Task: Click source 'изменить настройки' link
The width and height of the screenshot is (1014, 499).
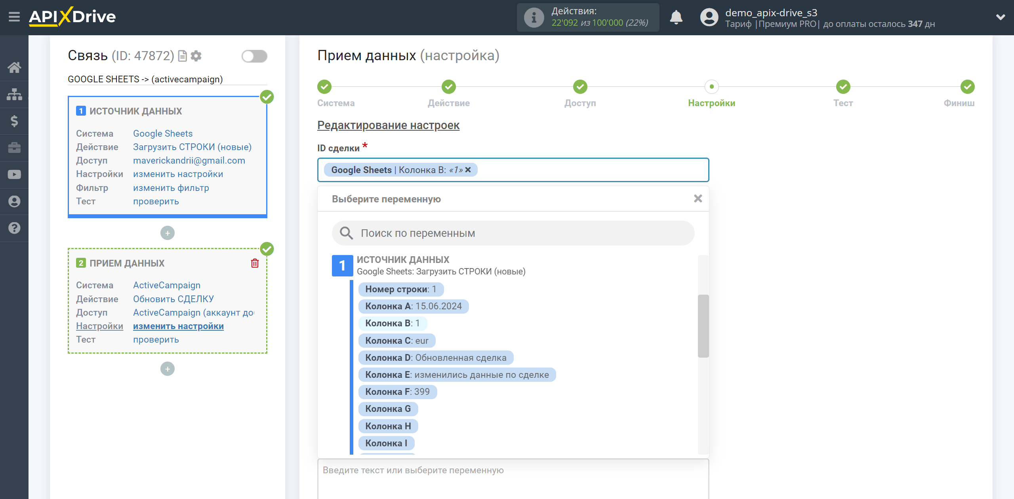Action: click(178, 174)
